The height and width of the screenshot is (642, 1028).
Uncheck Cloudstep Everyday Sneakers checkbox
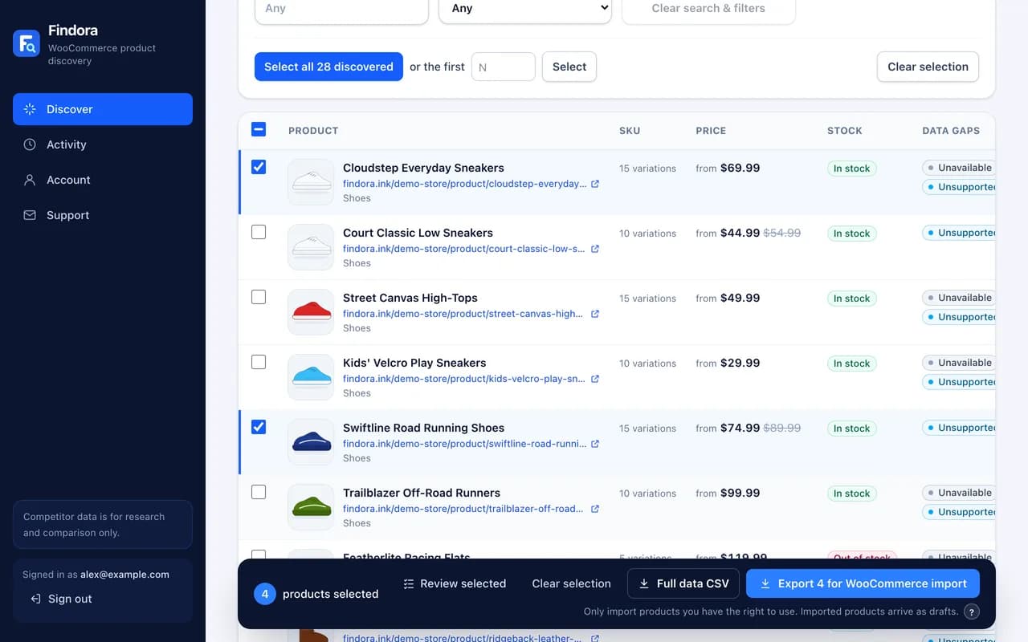(x=259, y=167)
